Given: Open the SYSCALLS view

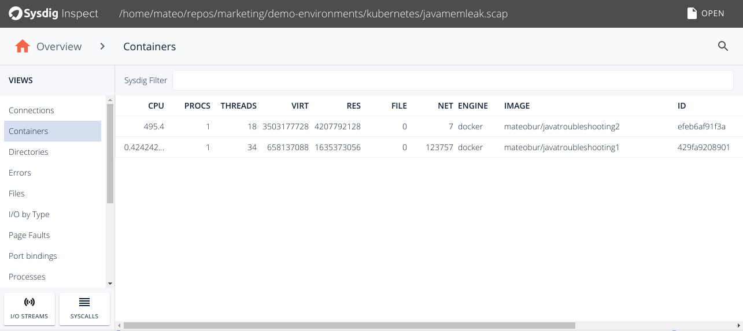Looking at the screenshot, I should 84,309.
